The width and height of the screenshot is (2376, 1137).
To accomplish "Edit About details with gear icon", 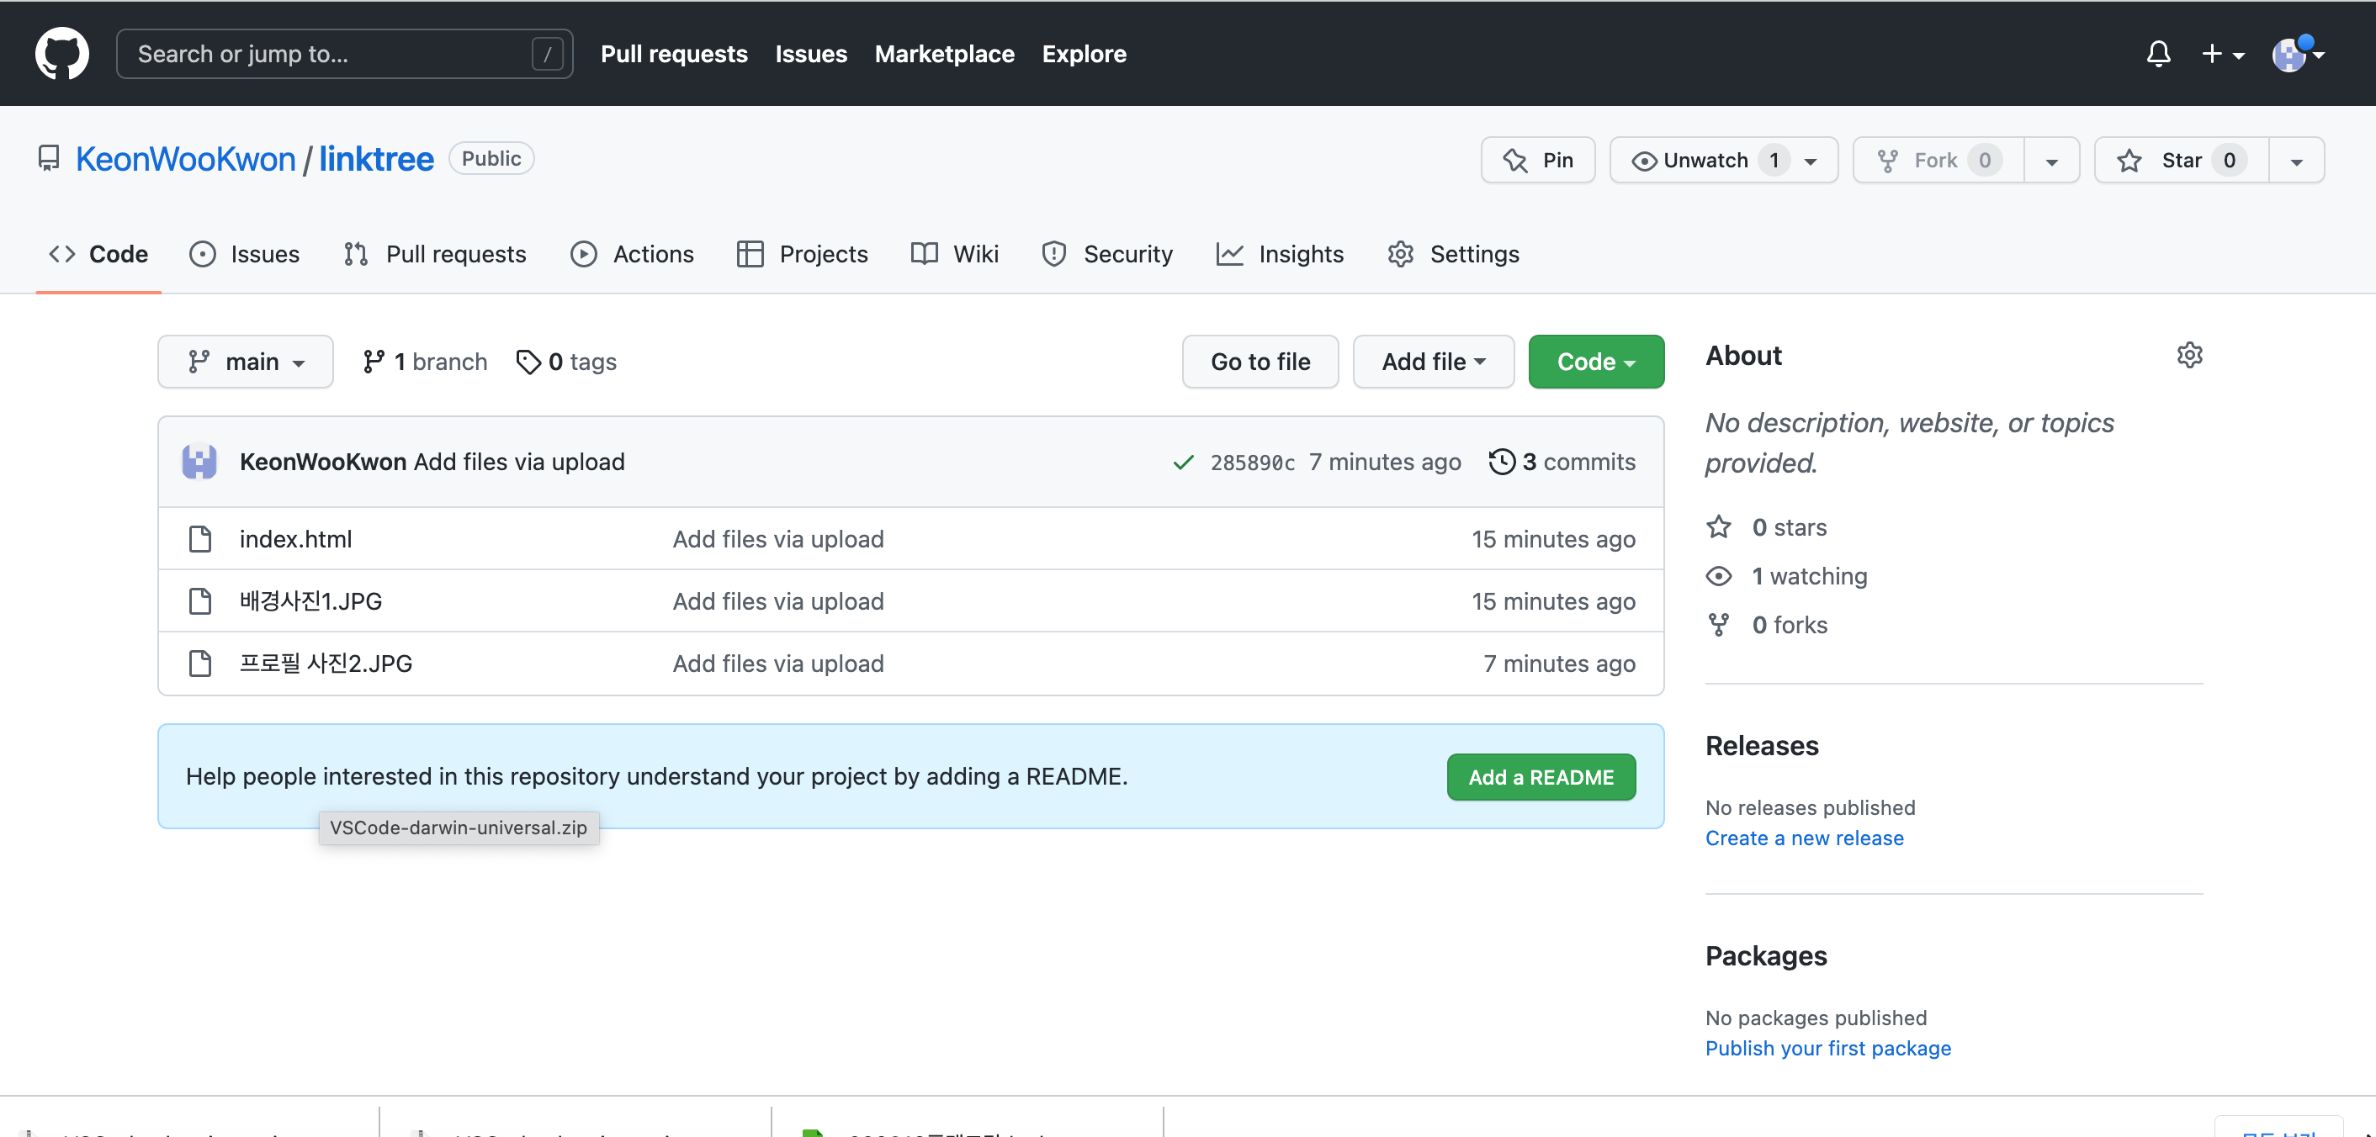I will (2190, 355).
